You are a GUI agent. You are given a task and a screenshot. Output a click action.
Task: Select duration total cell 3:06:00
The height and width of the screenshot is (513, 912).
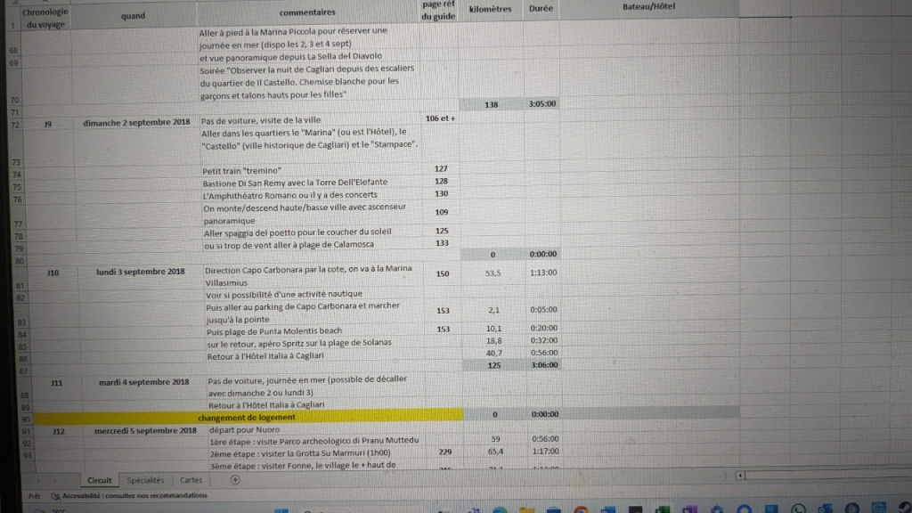click(544, 365)
